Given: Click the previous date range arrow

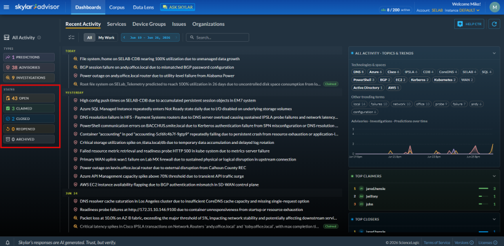Looking at the screenshot, I should 124,38.
